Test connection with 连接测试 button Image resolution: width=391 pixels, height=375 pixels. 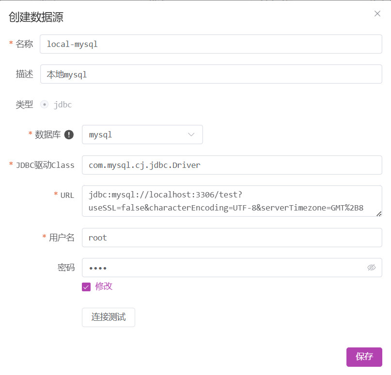click(x=109, y=317)
